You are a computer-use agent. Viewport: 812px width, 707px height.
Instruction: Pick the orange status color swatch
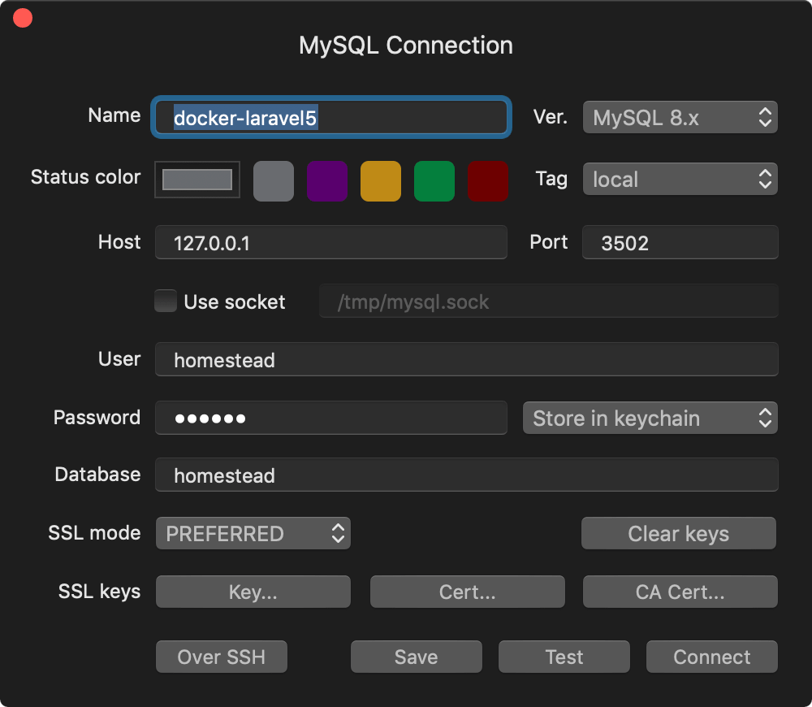click(x=380, y=180)
